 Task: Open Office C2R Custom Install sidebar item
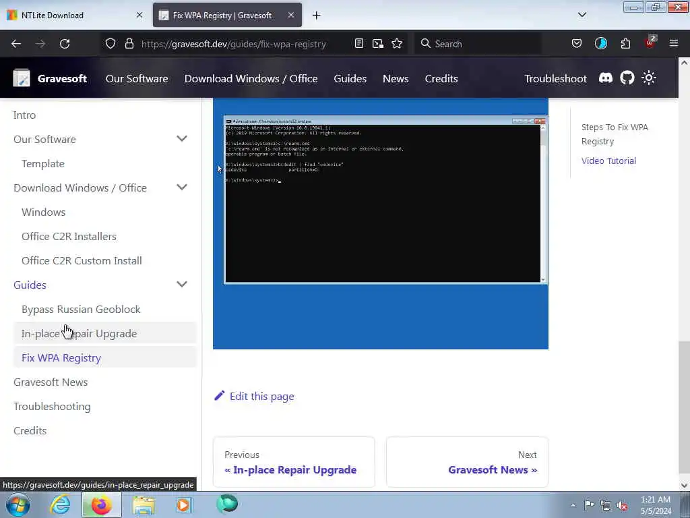tap(82, 260)
